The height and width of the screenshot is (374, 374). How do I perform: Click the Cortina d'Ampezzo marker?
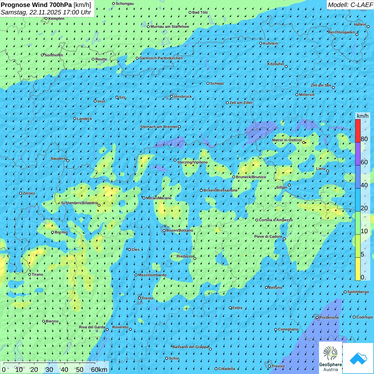click(x=257, y=220)
